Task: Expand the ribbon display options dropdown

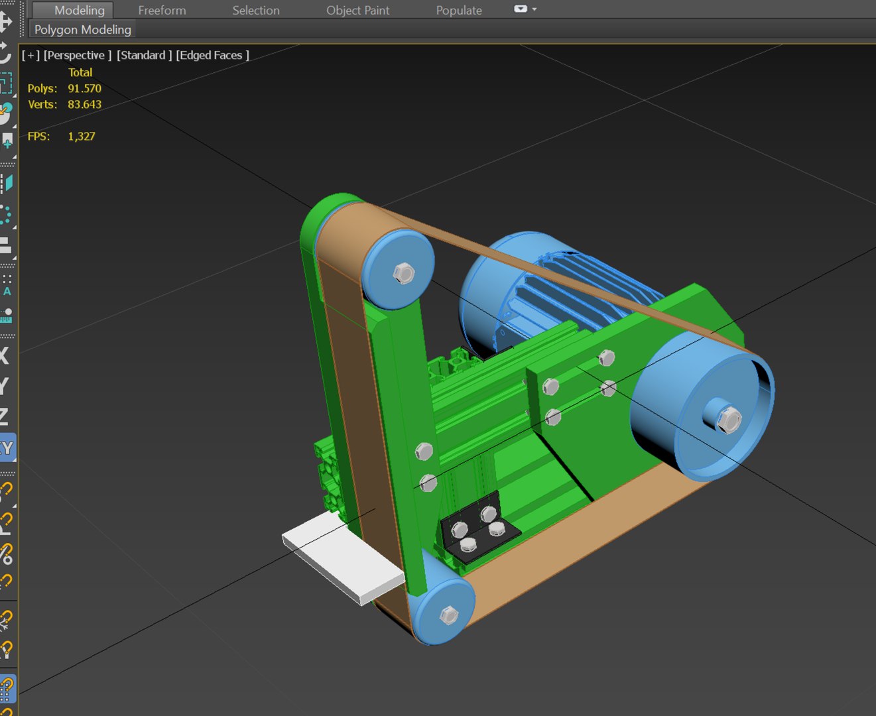Action: point(525,9)
